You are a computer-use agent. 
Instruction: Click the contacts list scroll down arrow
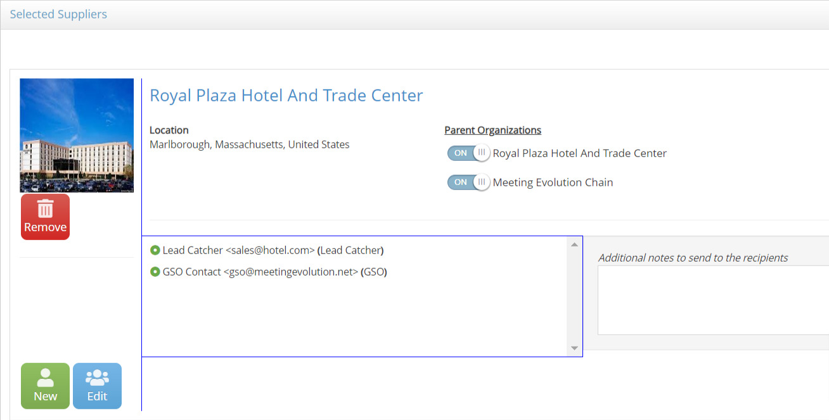coord(574,348)
